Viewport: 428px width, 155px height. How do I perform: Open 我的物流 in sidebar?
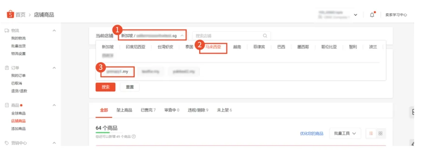19,39
